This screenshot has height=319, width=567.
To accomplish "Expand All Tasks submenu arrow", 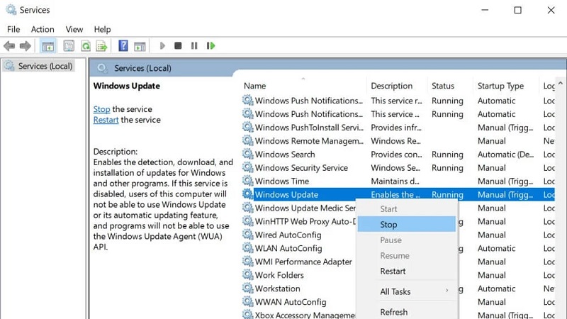I will [447, 291].
